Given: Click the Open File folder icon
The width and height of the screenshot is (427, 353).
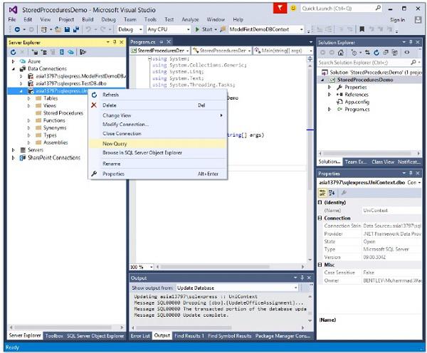Looking at the screenshot, I should point(58,29).
